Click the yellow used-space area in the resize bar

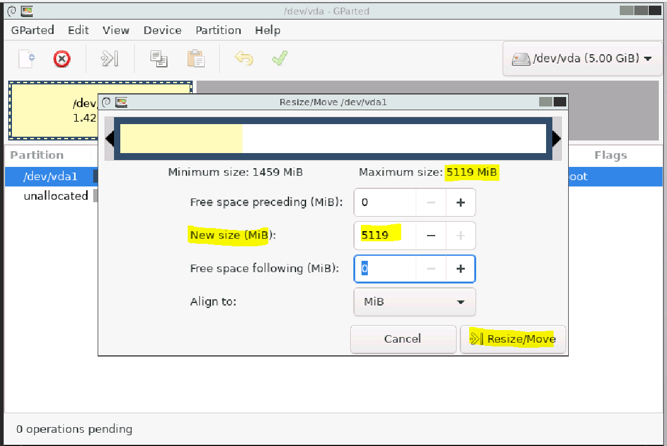click(181, 139)
